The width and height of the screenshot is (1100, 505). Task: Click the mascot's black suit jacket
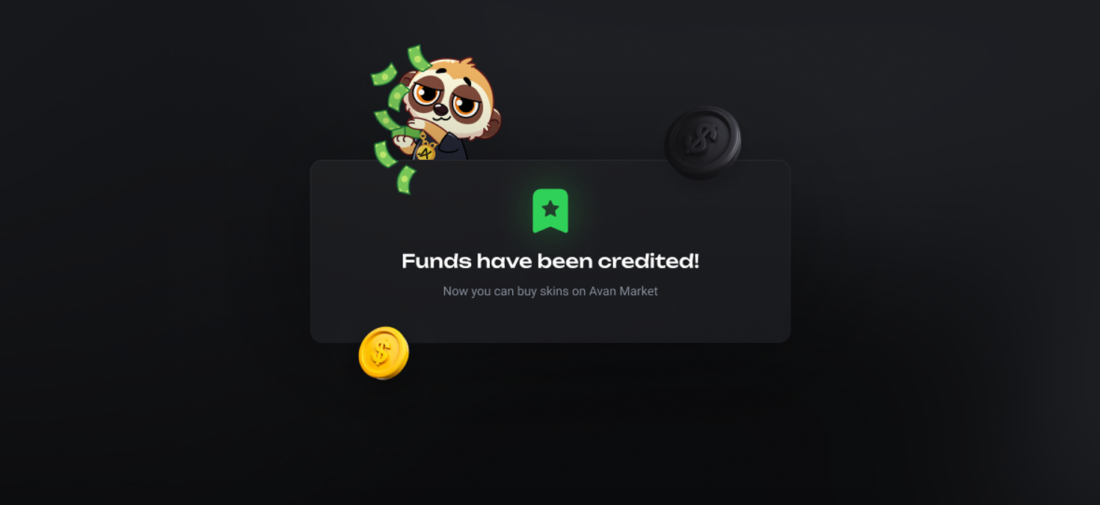(x=449, y=146)
